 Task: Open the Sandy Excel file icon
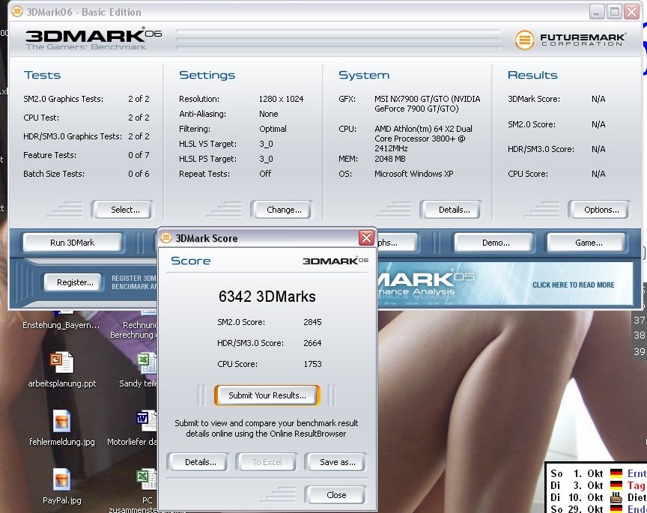147,362
